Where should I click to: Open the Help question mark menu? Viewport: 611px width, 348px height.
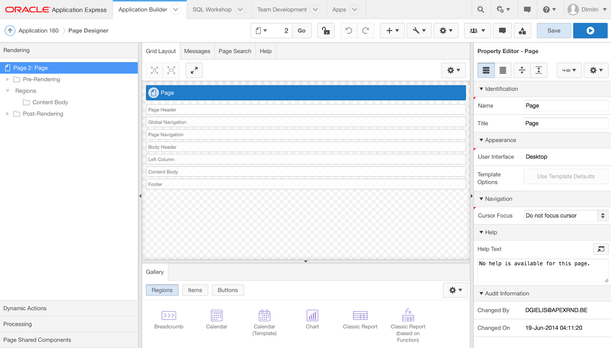549,10
